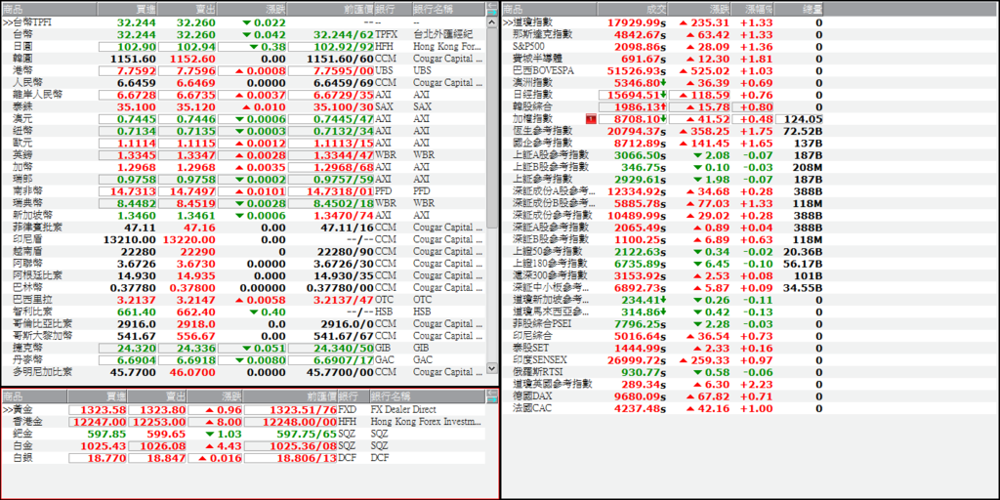Select the 澳元 forex row

[243, 118]
